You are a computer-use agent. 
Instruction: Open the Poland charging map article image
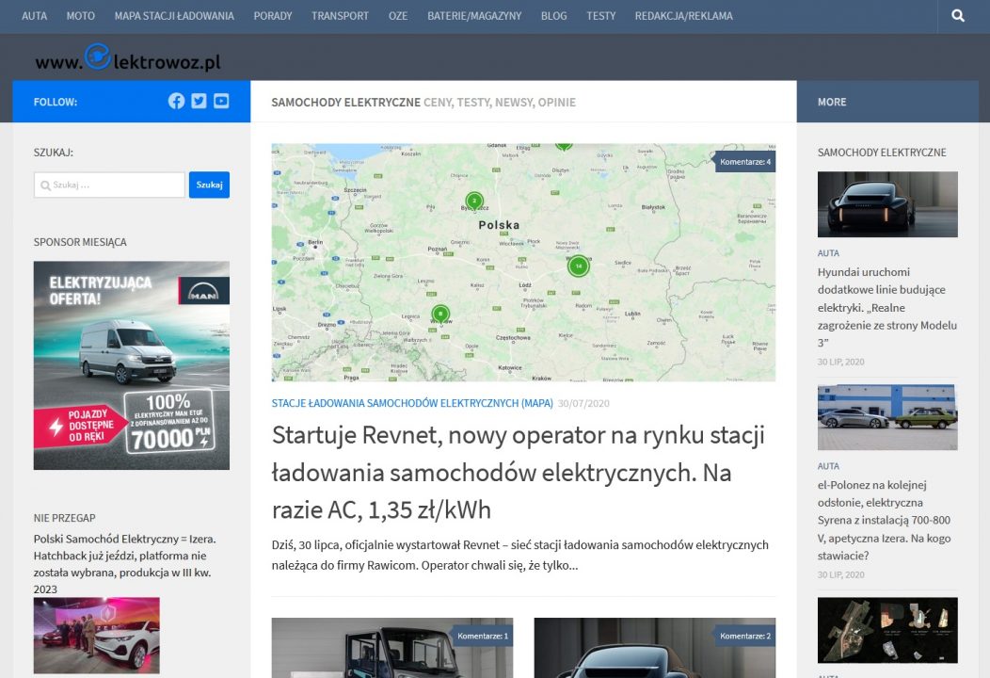click(x=523, y=262)
